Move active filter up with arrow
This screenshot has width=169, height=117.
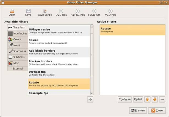pos(147,99)
